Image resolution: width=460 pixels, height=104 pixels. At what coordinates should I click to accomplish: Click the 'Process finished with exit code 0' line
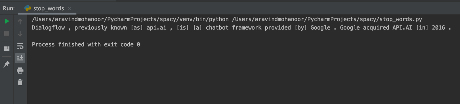(86, 45)
